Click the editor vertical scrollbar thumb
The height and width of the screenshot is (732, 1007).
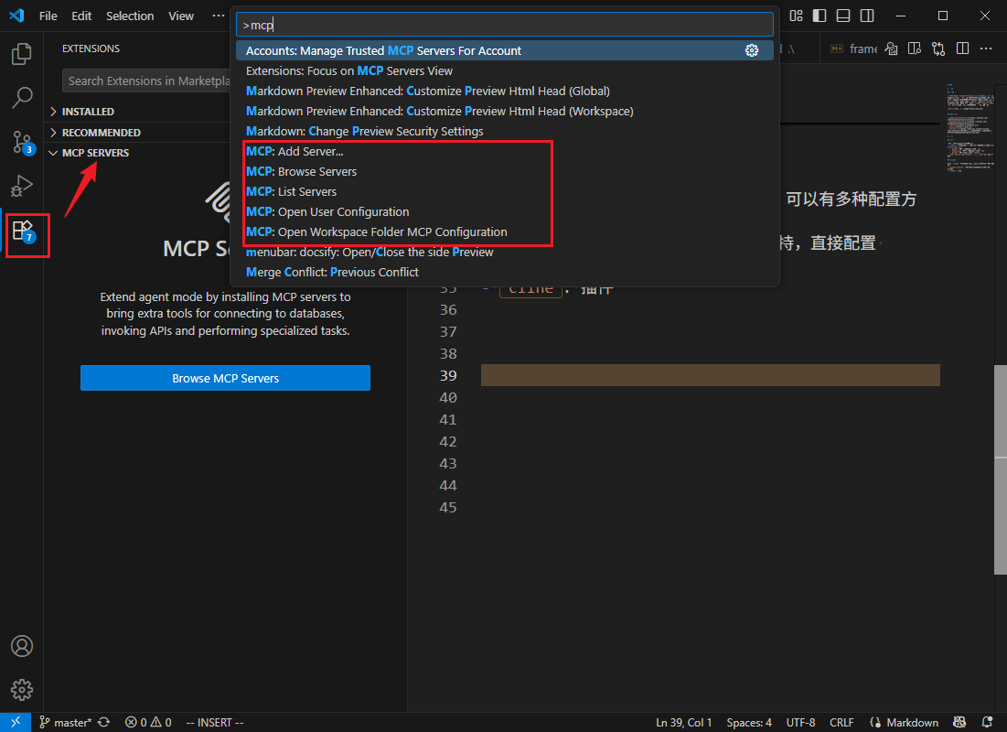click(1001, 469)
